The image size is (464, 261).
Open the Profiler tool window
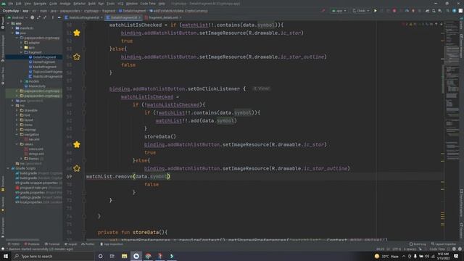[x=88, y=244]
